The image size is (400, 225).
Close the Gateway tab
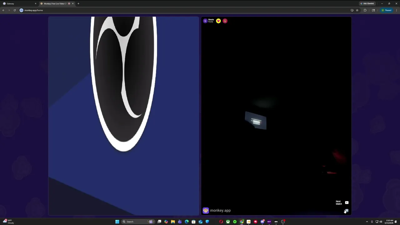click(x=35, y=3)
